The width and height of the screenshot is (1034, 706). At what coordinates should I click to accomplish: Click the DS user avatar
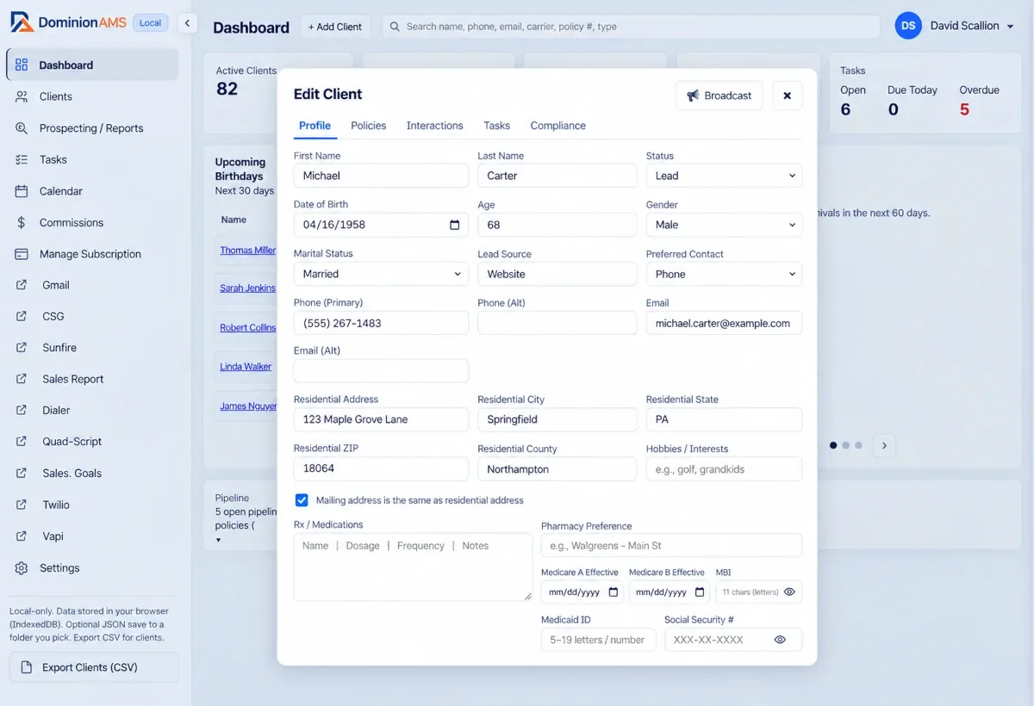908,26
